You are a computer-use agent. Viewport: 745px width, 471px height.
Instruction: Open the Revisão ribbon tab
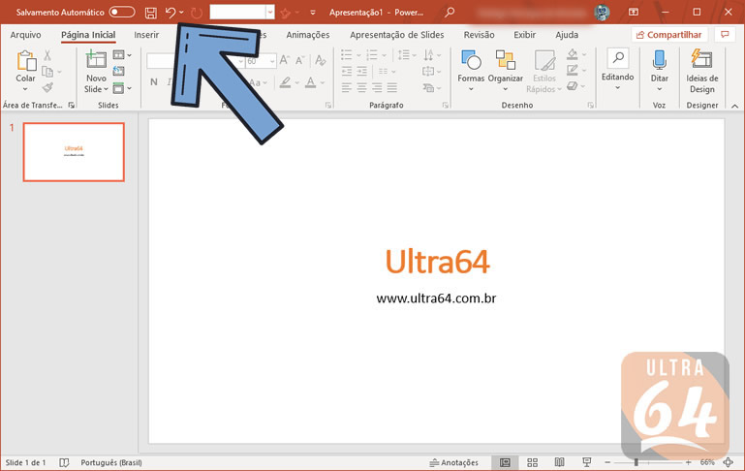point(479,35)
